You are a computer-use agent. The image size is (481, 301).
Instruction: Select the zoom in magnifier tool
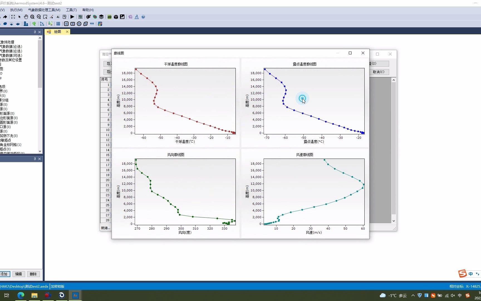point(32,17)
